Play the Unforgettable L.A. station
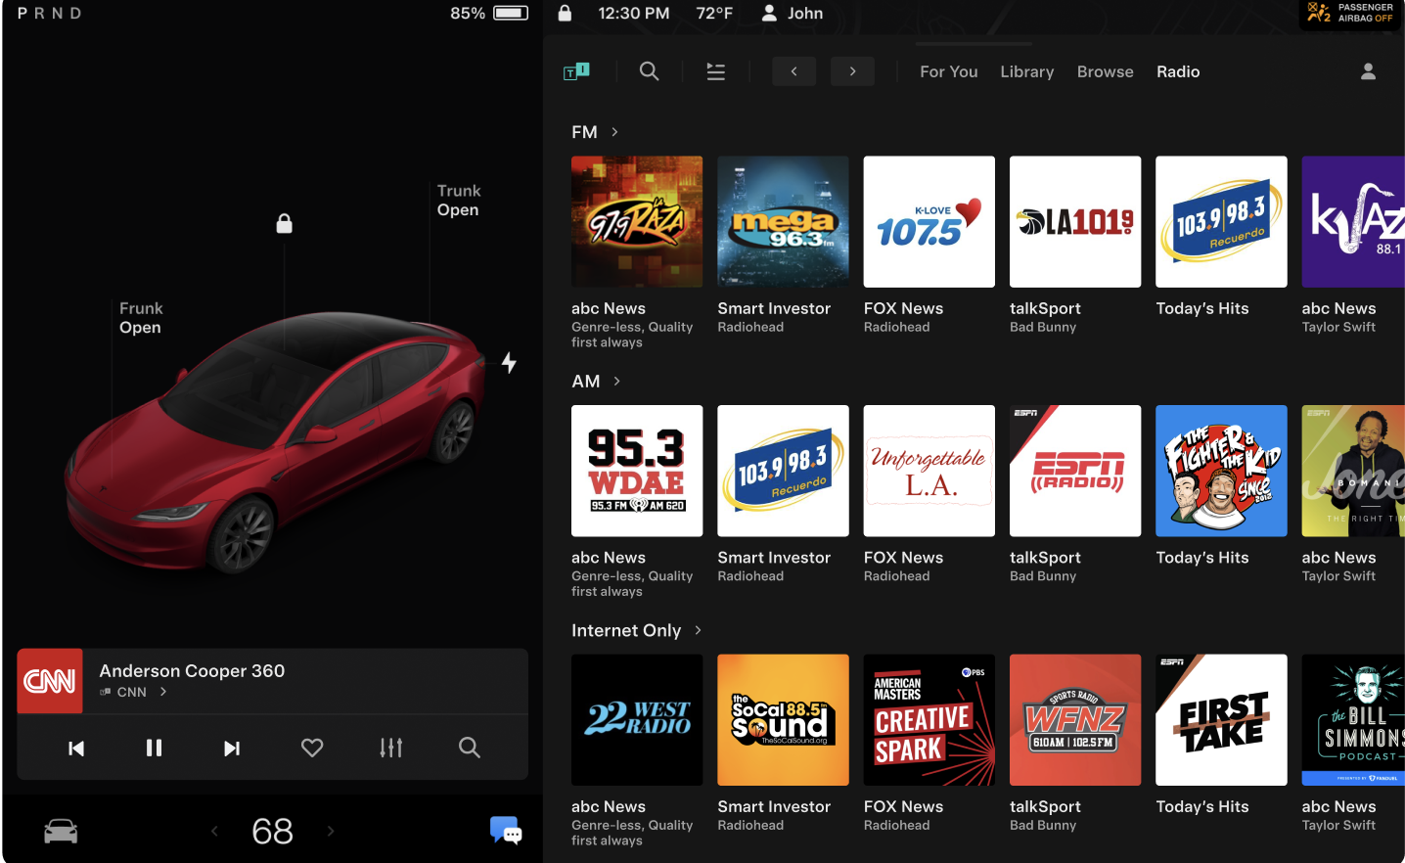 [929, 471]
